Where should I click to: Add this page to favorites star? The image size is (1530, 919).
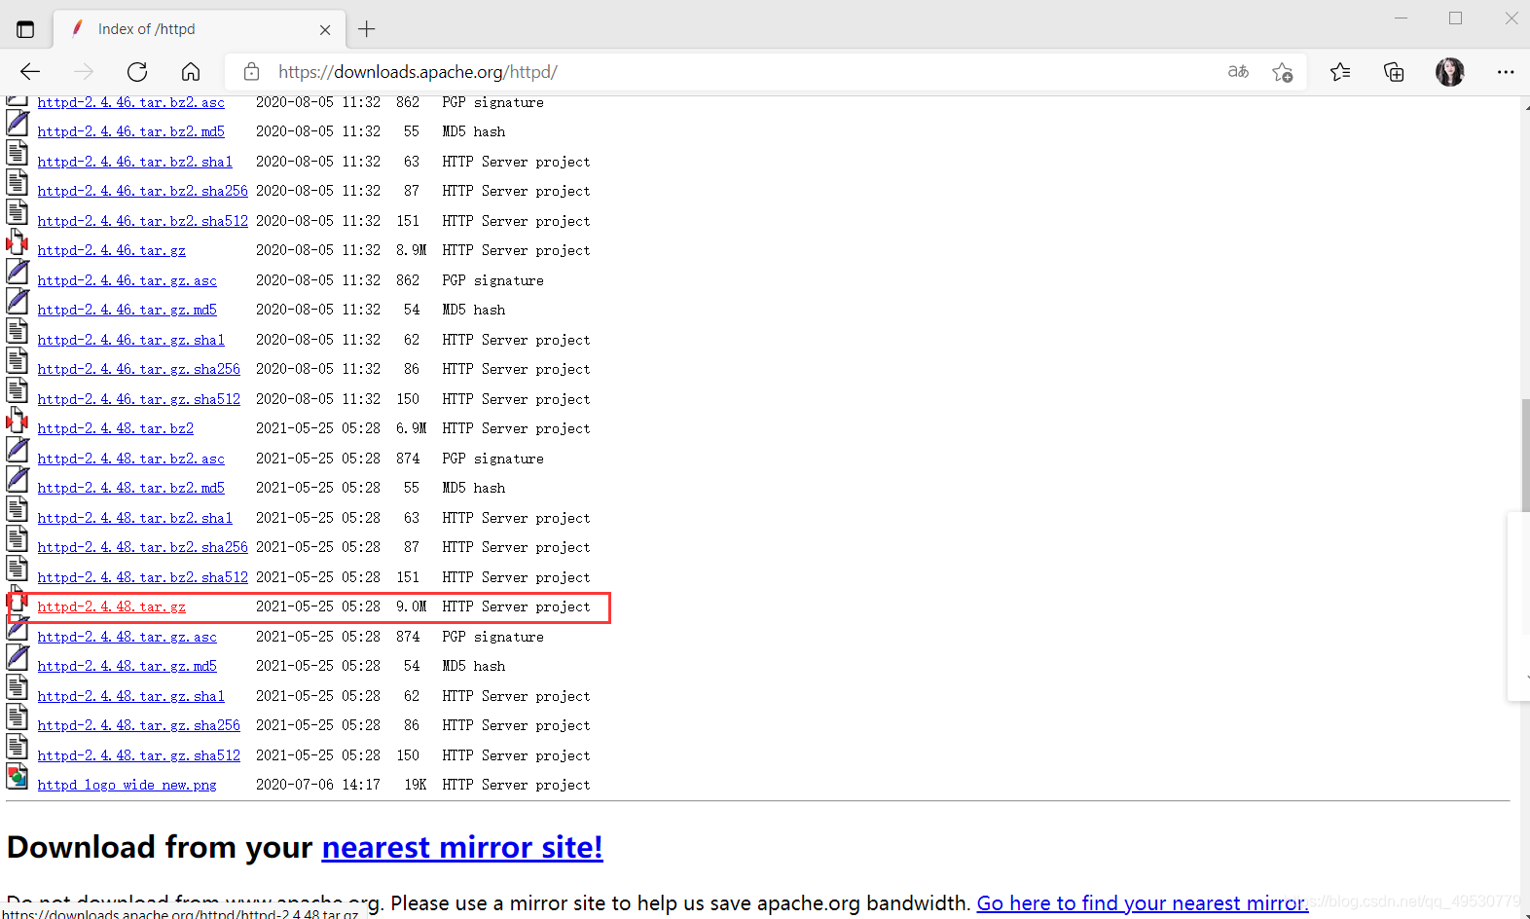click(x=1283, y=72)
